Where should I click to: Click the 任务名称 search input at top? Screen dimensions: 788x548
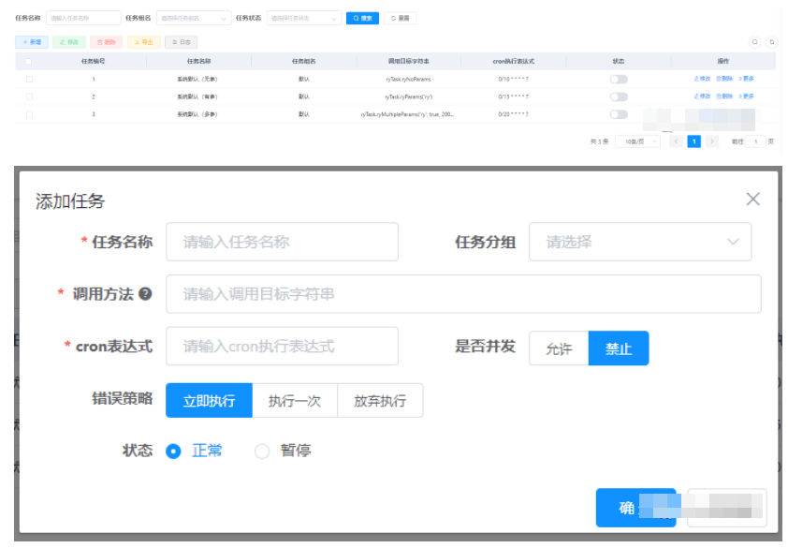click(83, 18)
